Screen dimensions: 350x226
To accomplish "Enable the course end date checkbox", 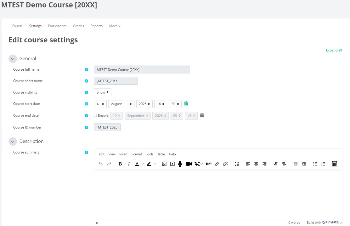I will 95,116.
